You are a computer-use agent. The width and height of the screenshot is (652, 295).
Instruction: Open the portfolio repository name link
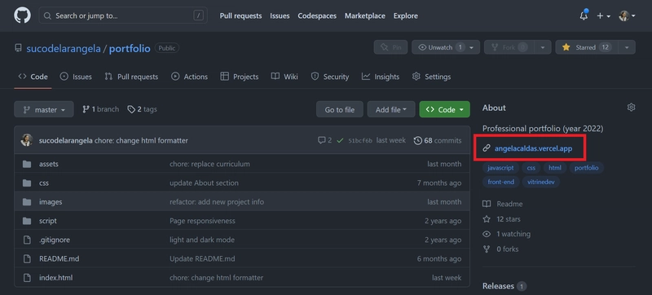(130, 49)
